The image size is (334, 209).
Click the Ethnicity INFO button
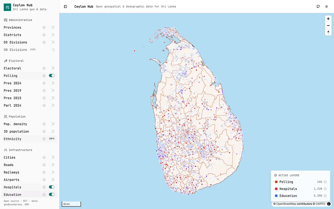pyautogui.click(x=52, y=139)
